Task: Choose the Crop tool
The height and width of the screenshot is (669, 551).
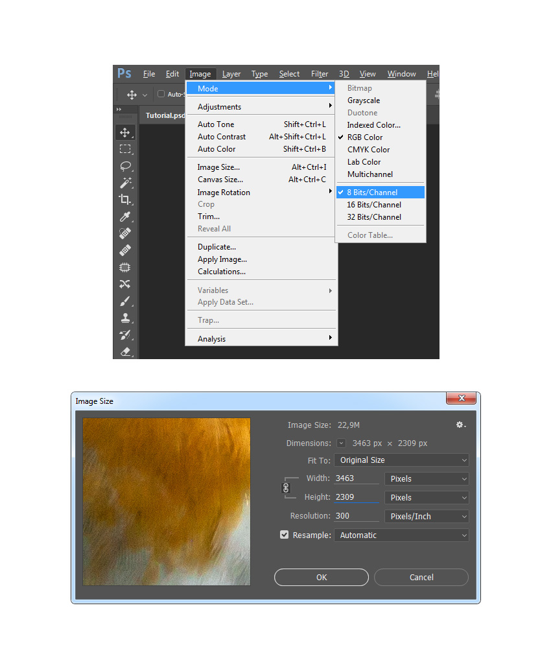Action: (125, 200)
